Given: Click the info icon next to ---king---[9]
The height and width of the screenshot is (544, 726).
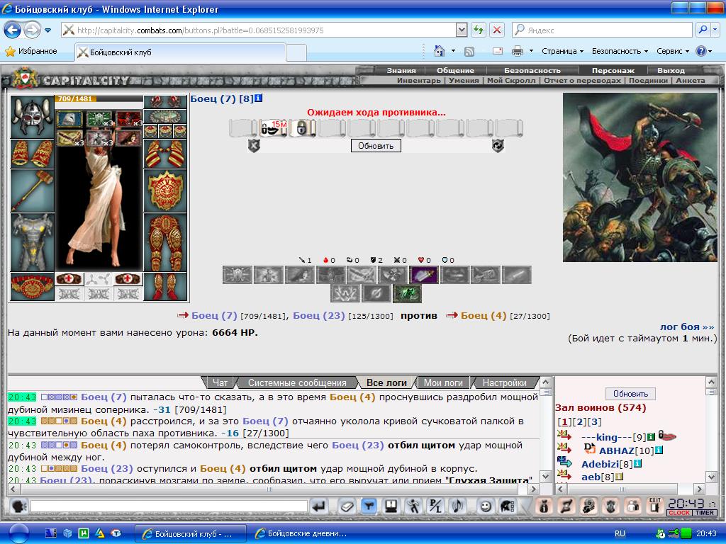Looking at the screenshot, I should tap(651, 436).
